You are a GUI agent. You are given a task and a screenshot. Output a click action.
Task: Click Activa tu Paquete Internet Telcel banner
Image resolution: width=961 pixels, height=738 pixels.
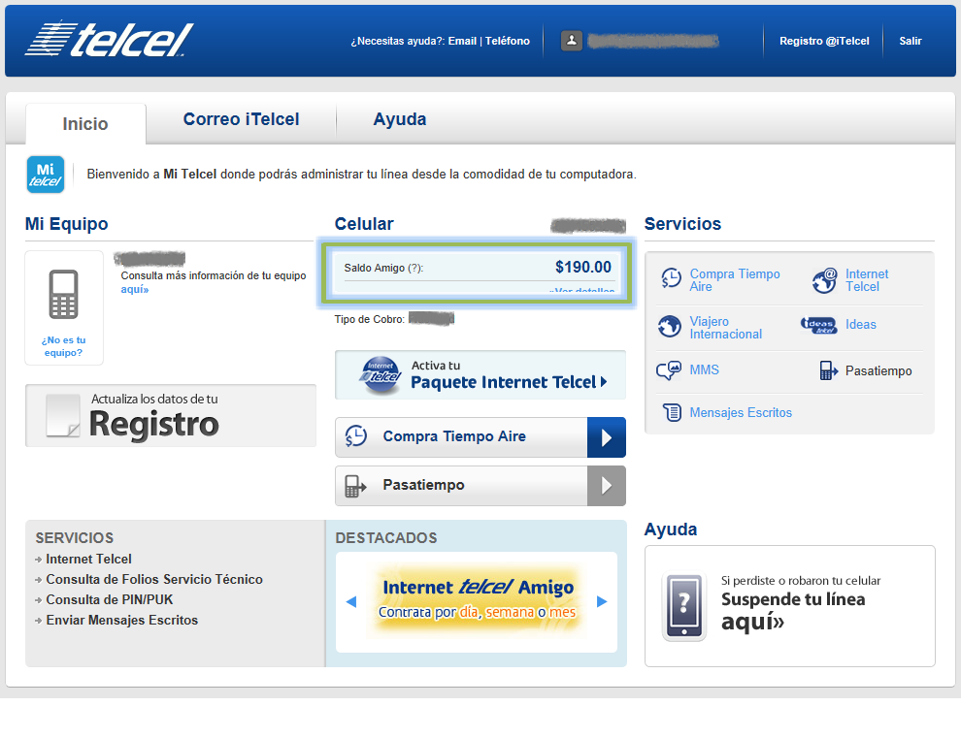(480, 374)
